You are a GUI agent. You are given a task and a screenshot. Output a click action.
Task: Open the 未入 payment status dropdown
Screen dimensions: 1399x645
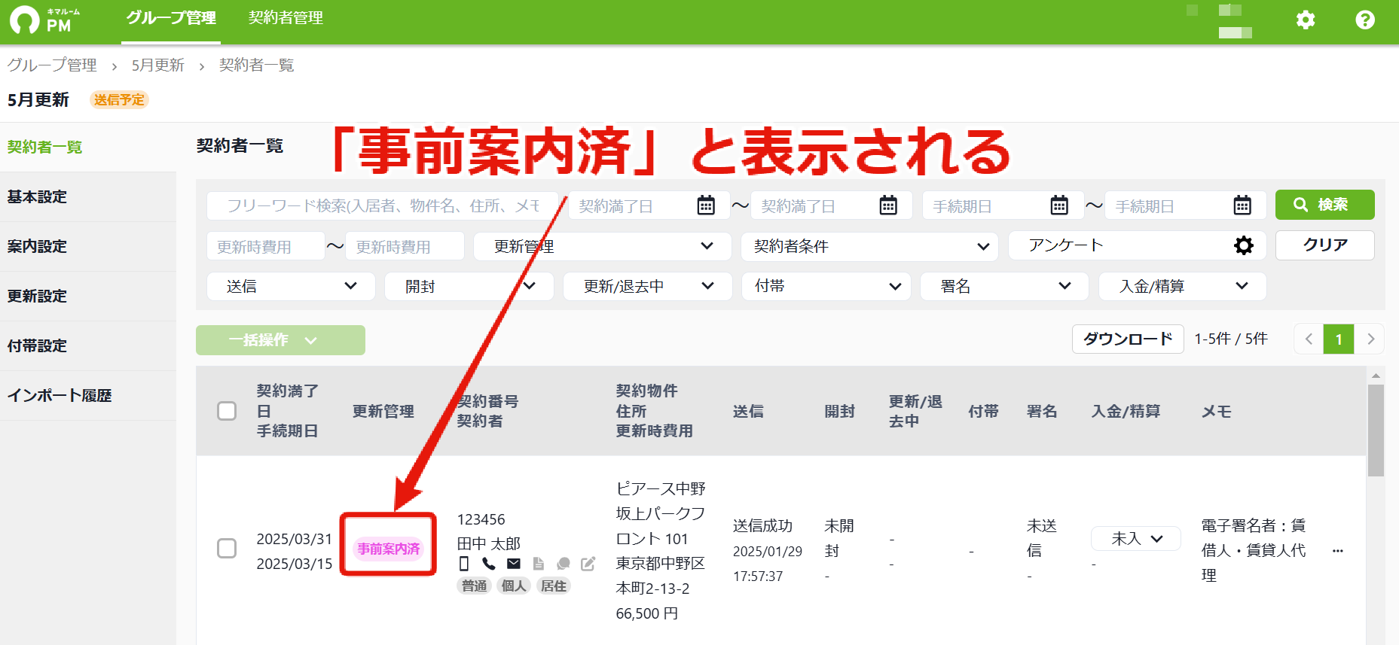coord(1136,538)
